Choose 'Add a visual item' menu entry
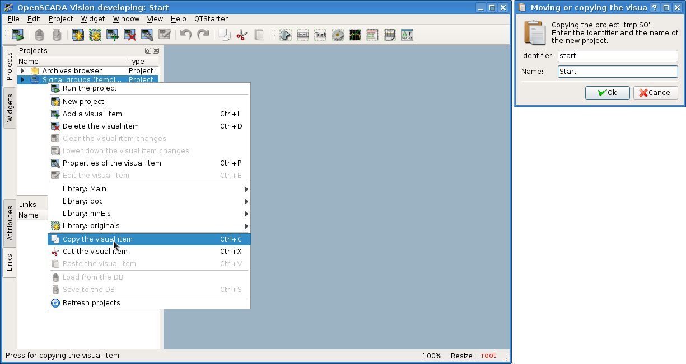 click(149, 114)
